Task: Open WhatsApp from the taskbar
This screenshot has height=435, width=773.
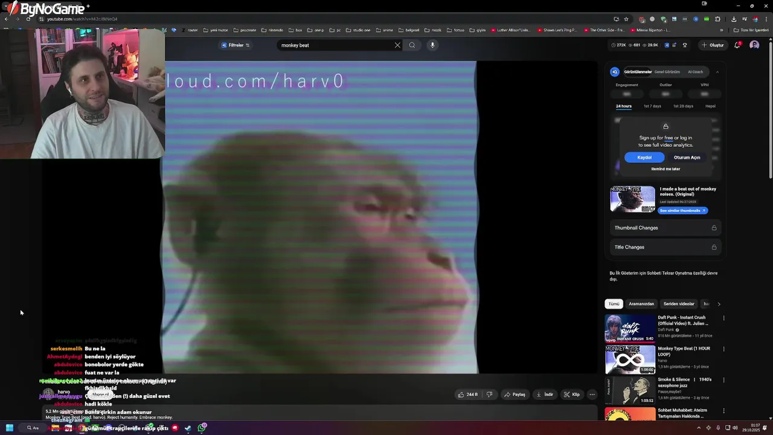Action: tap(202, 428)
